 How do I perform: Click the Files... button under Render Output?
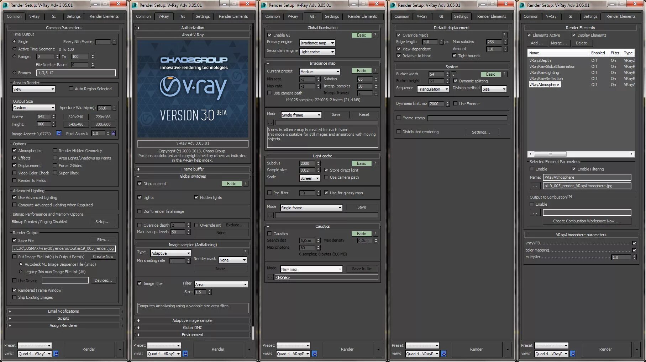tap(103, 240)
